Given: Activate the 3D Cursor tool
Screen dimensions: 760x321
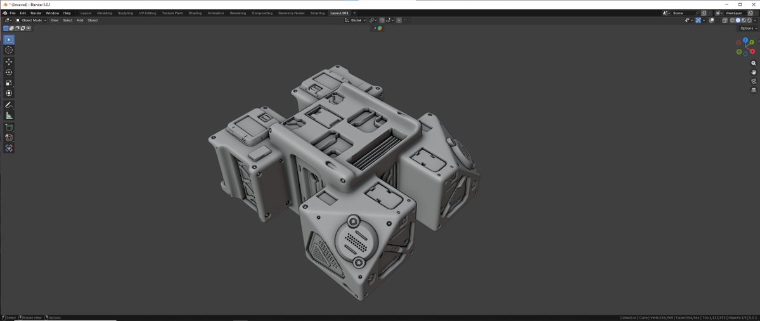Looking at the screenshot, I should point(9,50).
